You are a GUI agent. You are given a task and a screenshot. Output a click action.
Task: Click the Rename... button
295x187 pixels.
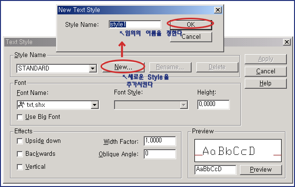[170, 67]
